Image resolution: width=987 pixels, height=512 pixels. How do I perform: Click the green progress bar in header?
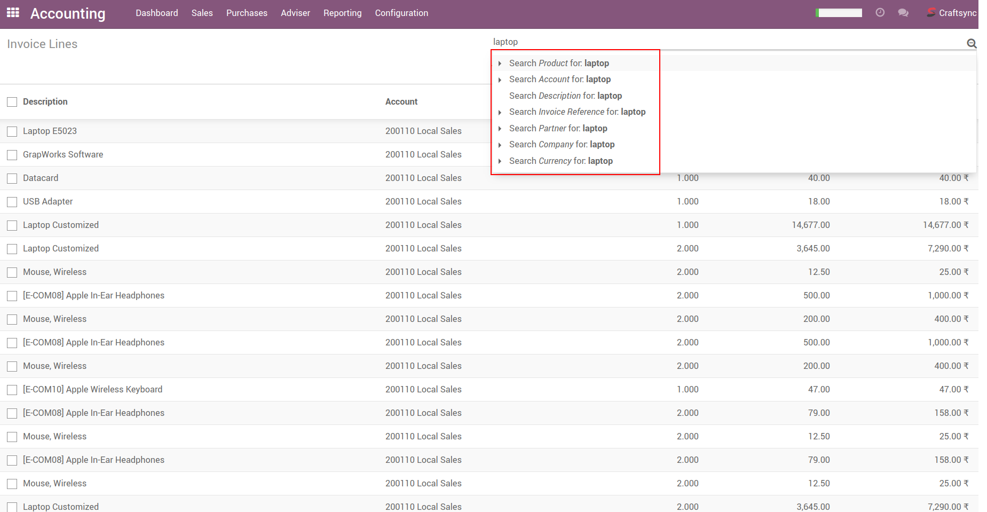839,13
